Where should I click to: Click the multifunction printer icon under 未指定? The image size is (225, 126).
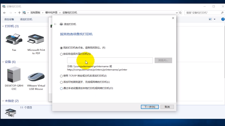pyautogui.click(x=10, y=113)
